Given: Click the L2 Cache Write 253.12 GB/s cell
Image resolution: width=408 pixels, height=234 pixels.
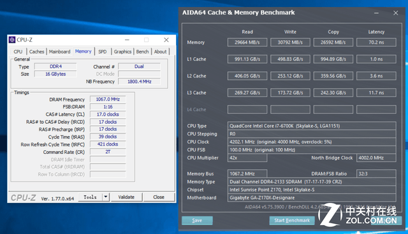Looking at the screenshot, I should pos(290,76).
